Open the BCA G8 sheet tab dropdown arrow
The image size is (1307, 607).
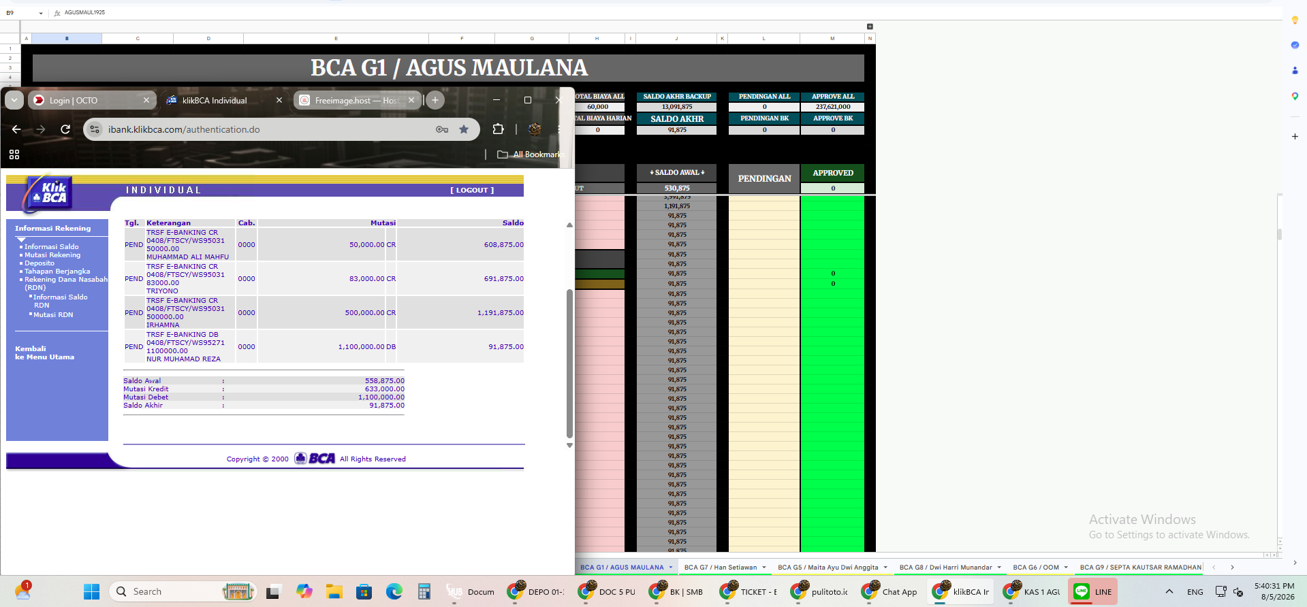pyautogui.click(x=999, y=568)
